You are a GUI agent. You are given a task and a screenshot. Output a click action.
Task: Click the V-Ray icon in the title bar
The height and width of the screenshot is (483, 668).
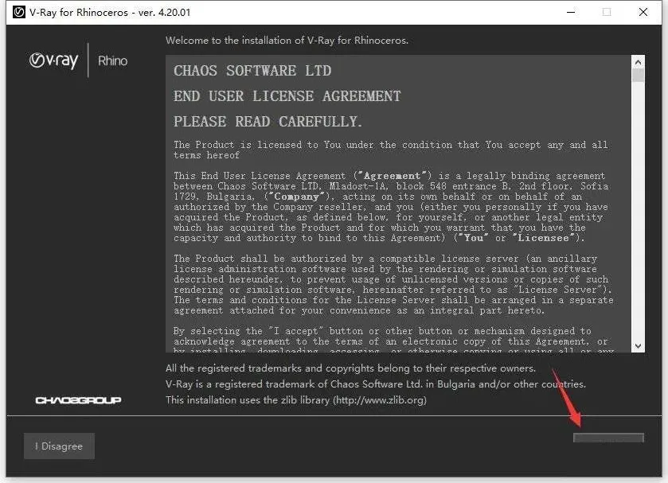pos(19,12)
